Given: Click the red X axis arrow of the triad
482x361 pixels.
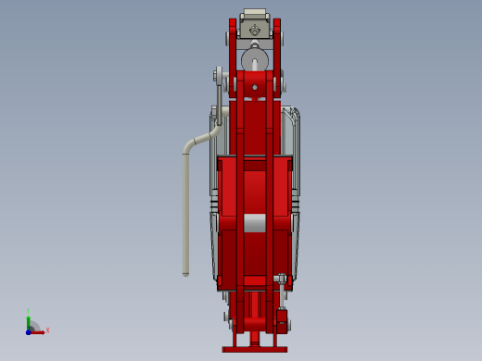Looking at the screenshot, I should (x=38, y=332).
